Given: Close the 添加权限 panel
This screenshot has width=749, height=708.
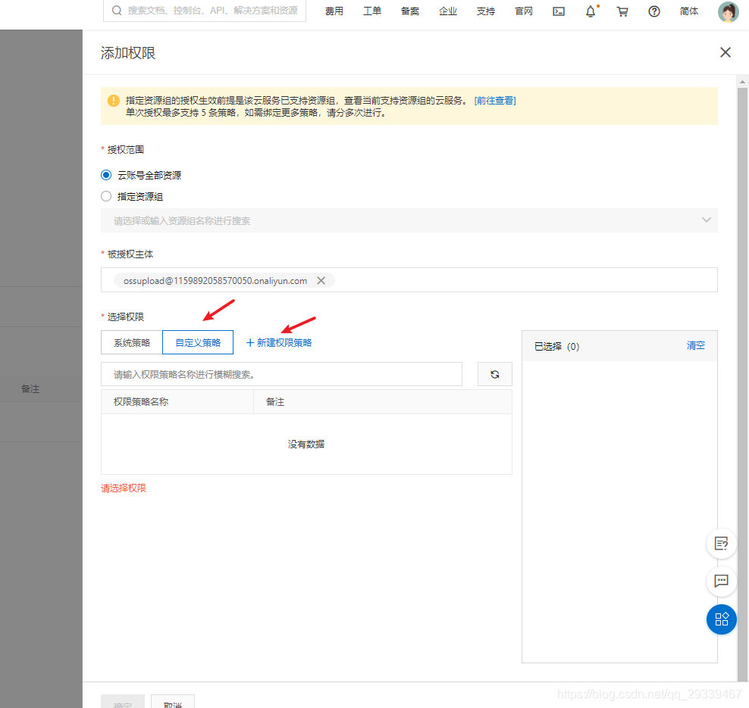Looking at the screenshot, I should coord(725,52).
